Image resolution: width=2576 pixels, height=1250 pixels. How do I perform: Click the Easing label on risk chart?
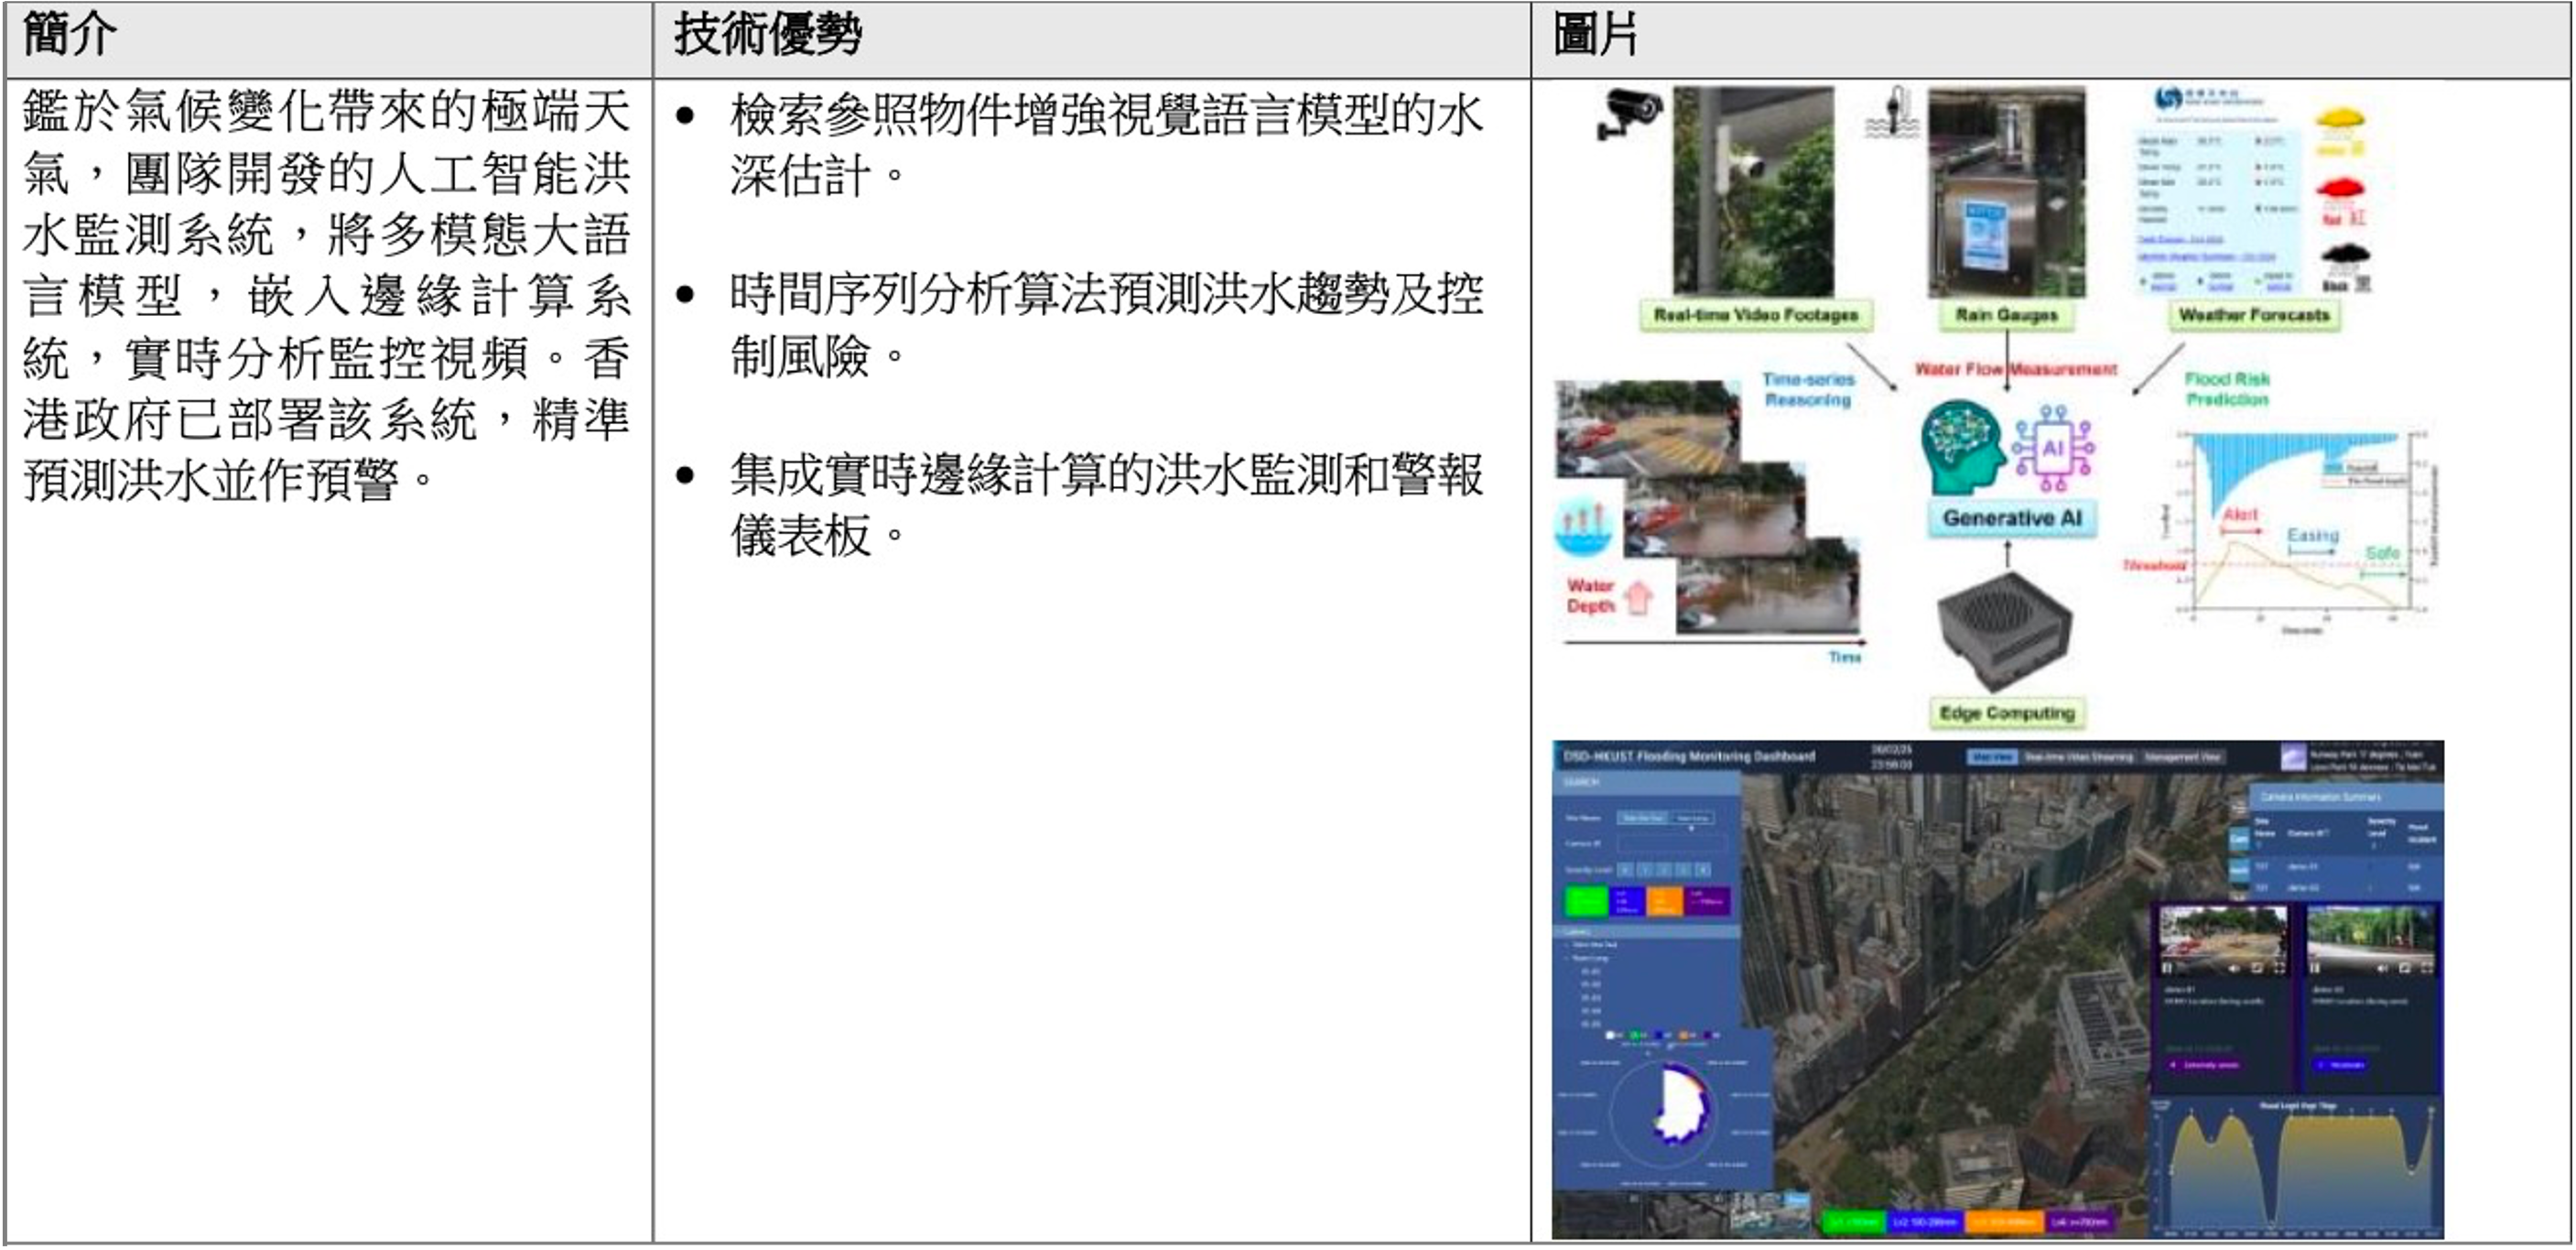click(2313, 537)
